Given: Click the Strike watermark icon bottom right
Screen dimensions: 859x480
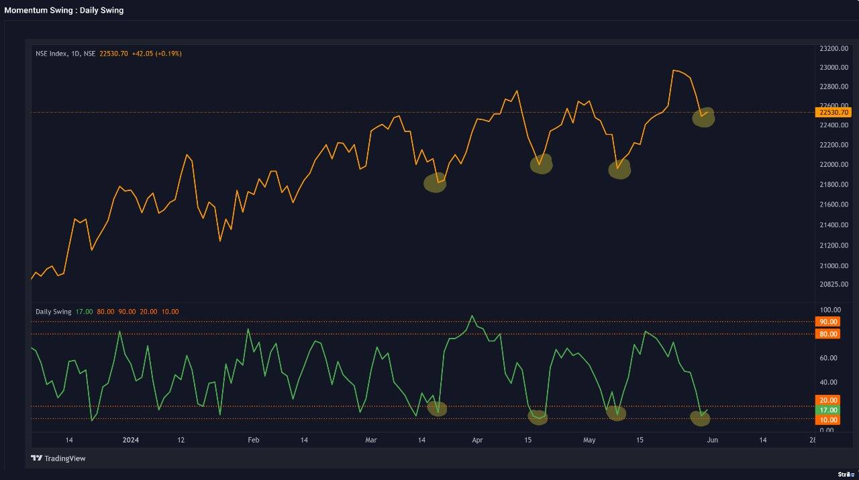Looking at the screenshot, I should point(848,474).
